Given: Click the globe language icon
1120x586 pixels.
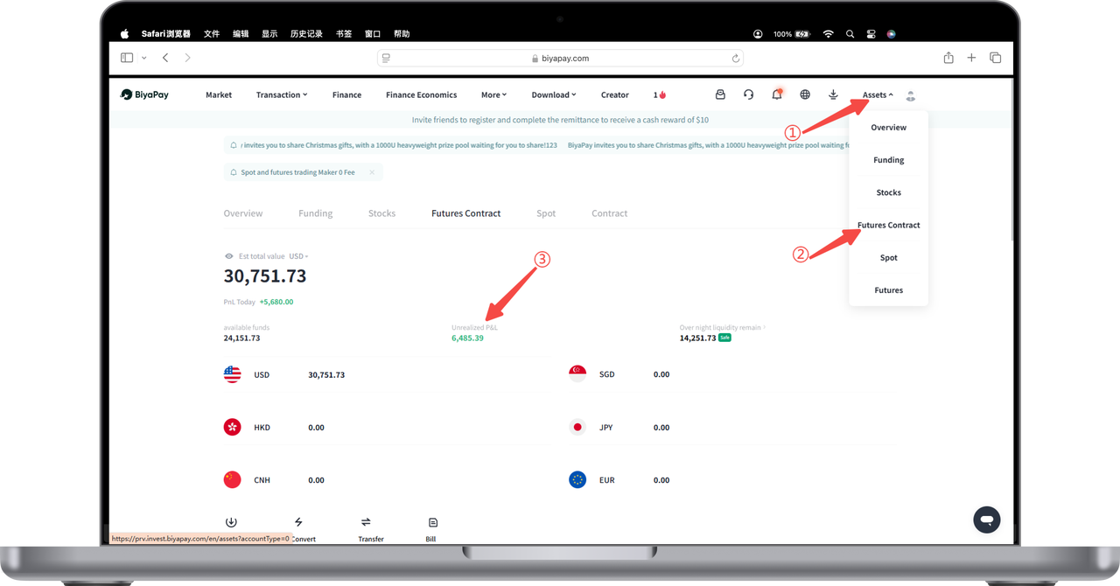Looking at the screenshot, I should click(805, 94).
